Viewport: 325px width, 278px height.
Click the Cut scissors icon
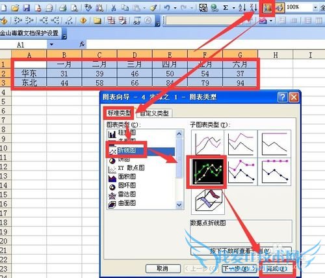coord(114,8)
